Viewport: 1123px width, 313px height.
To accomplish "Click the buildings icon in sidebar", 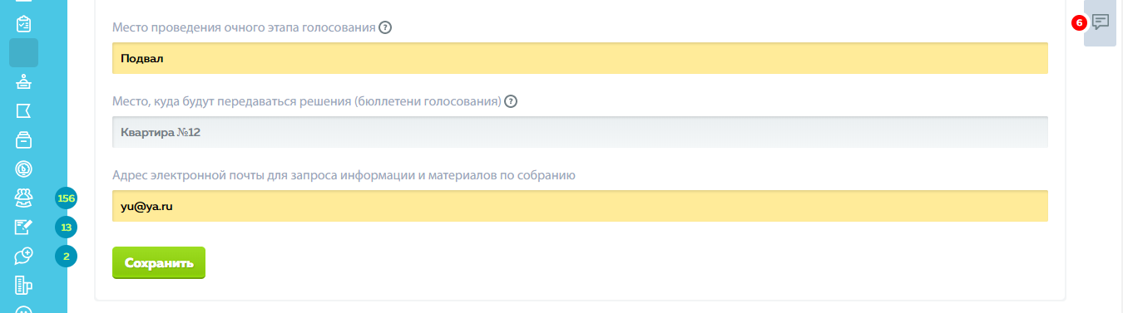I will pos(23,286).
